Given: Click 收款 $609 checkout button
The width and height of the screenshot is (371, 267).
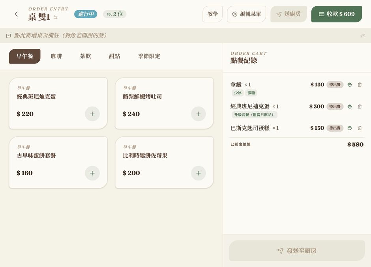Looking at the screenshot, I should [337, 14].
